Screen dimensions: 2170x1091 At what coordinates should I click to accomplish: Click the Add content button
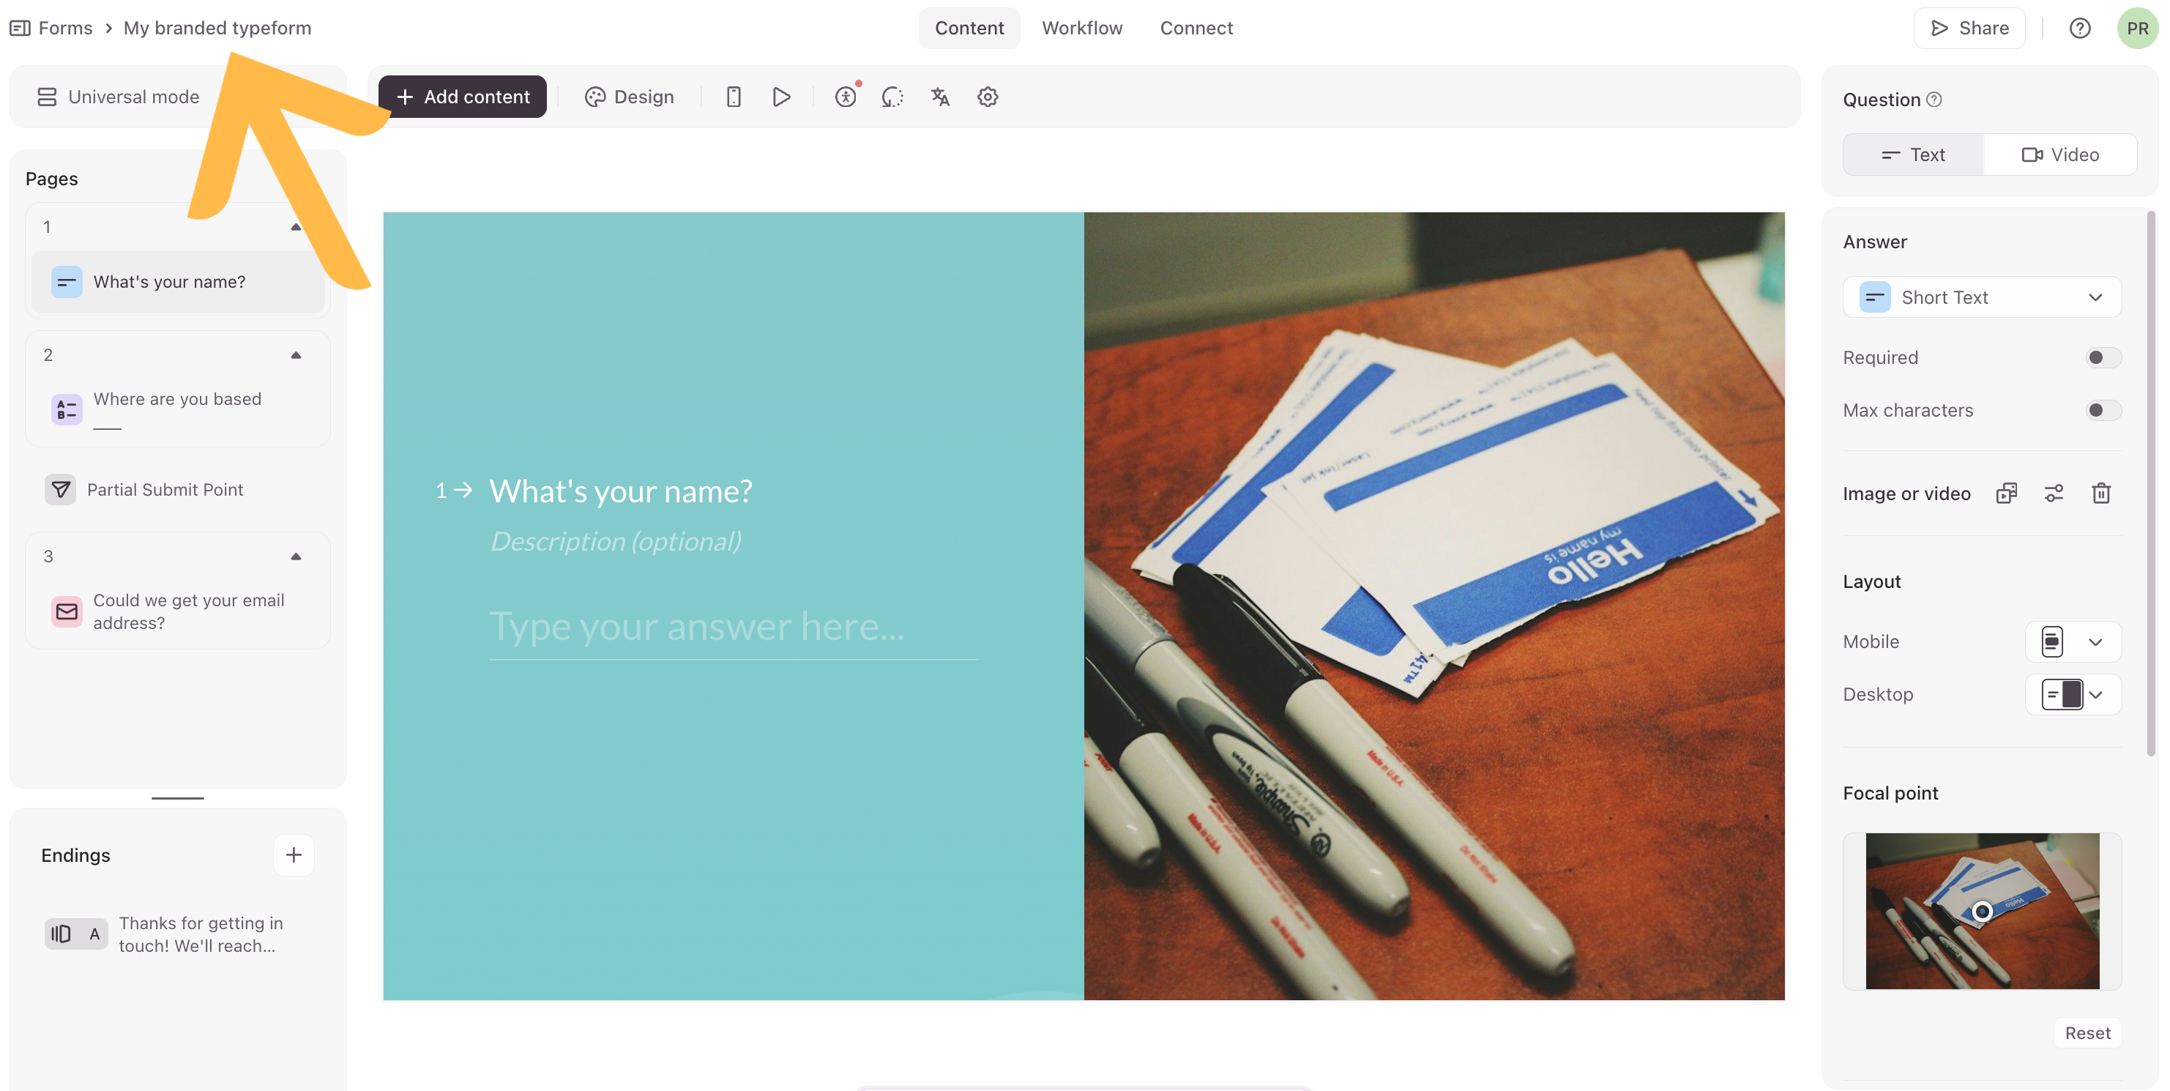(463, 97)
